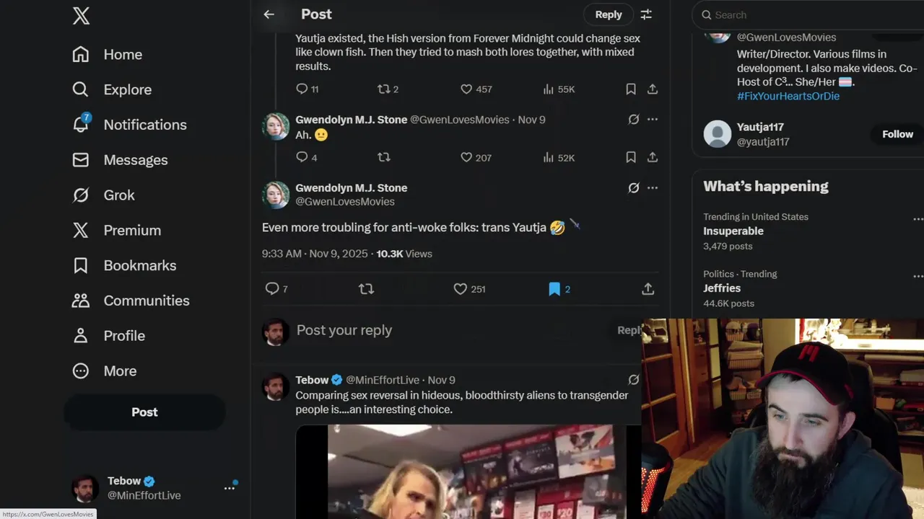Toggle repost on the main post
The width and height of the screenshot is (924, 519).
click(366, 289)
